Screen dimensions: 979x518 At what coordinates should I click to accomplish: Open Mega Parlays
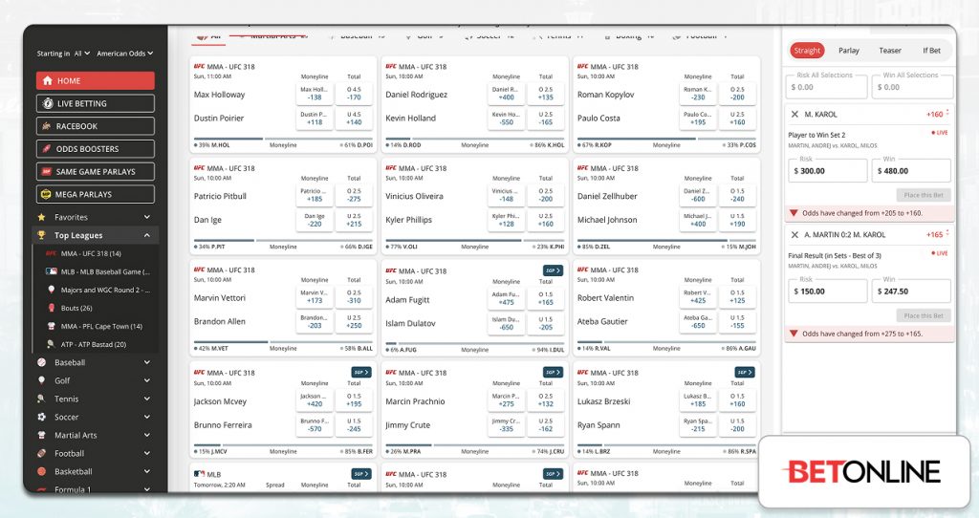tap(95, 194)
